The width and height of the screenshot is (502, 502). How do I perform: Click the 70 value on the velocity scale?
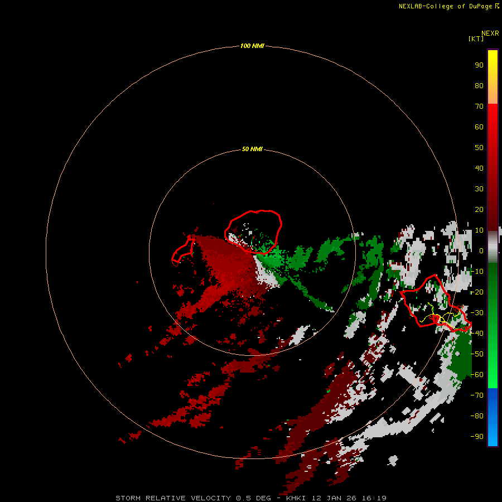479,107
